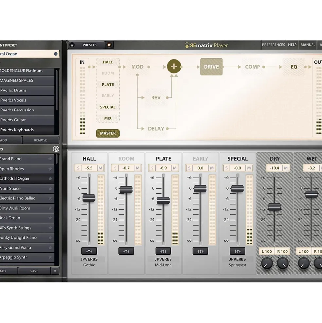The height and width of the screenshot is (323, 322).
Task: Click the DRY volume fader handle
Action: [x=274, y=207]
